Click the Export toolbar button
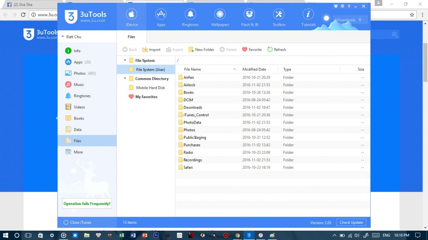The width and height of the screenshot is (428, 240). click(x=175, y=50)
